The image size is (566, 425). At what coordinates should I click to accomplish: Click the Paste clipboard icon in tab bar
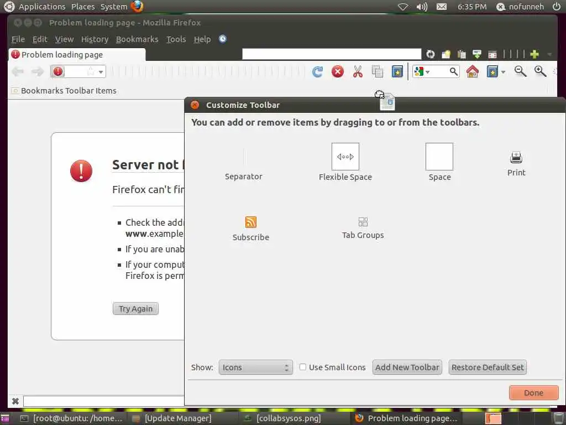[x=462, y=54]
